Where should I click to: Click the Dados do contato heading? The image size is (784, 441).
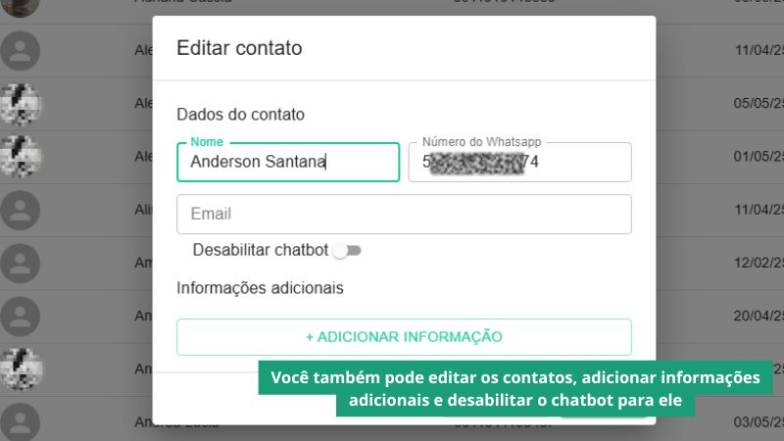coord(240,115)
